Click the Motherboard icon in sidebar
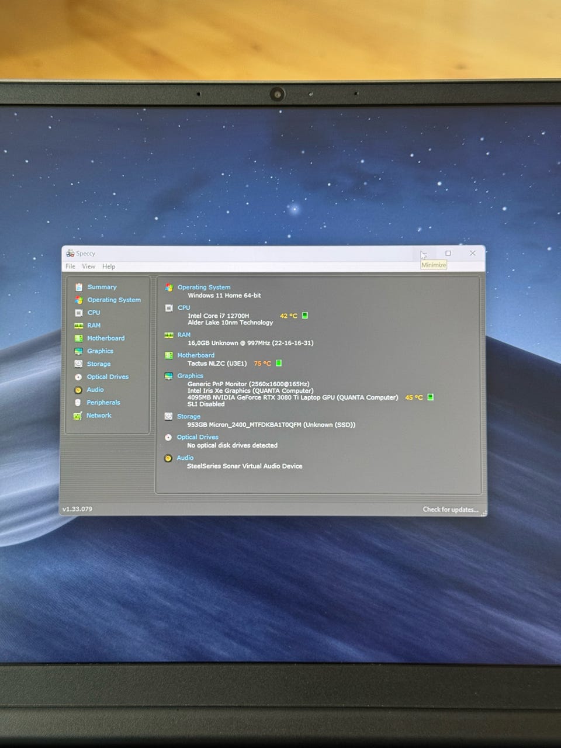Screen dimensions: 561x748 click(78, 338)
